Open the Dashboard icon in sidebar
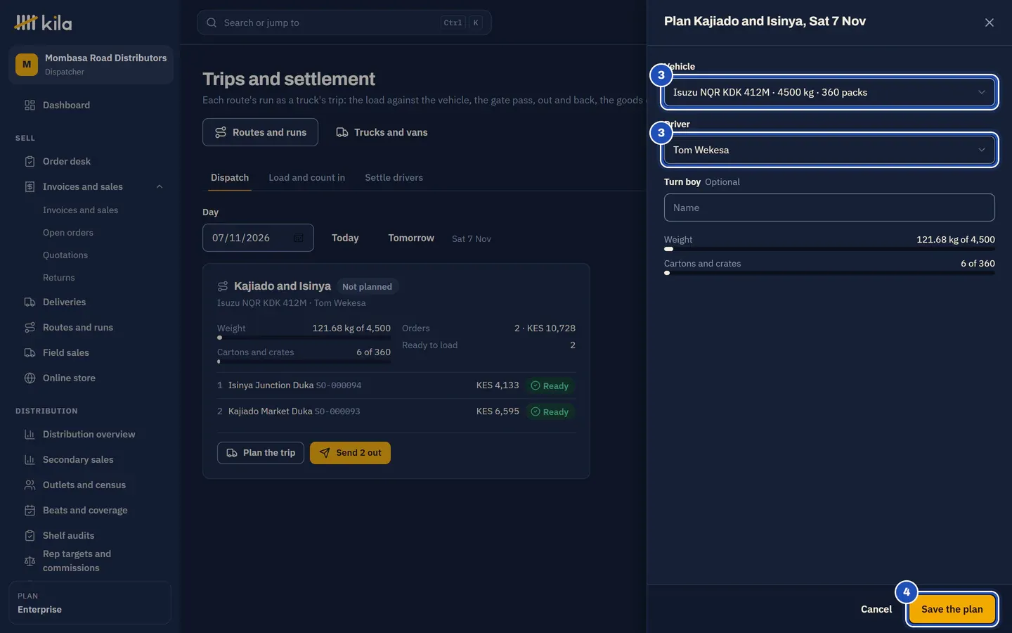The height and width of the screenshot is (633, 1012). click(x=30, y=105)
